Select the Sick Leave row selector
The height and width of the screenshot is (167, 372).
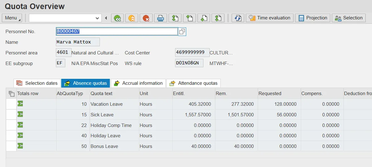click(x=11, y=115)
